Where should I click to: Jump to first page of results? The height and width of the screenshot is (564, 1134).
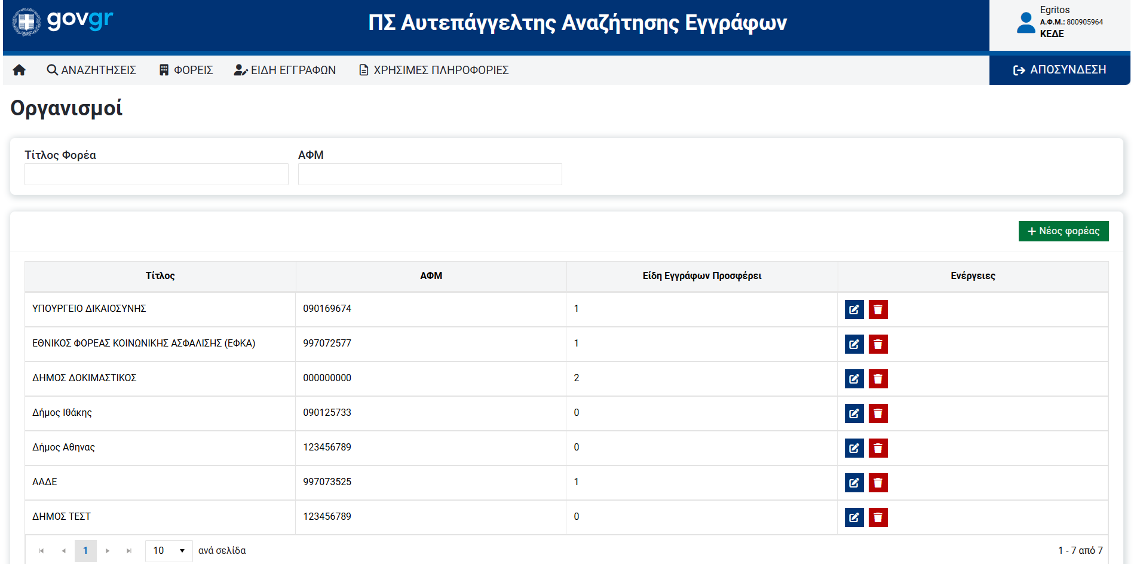point(41,551)
